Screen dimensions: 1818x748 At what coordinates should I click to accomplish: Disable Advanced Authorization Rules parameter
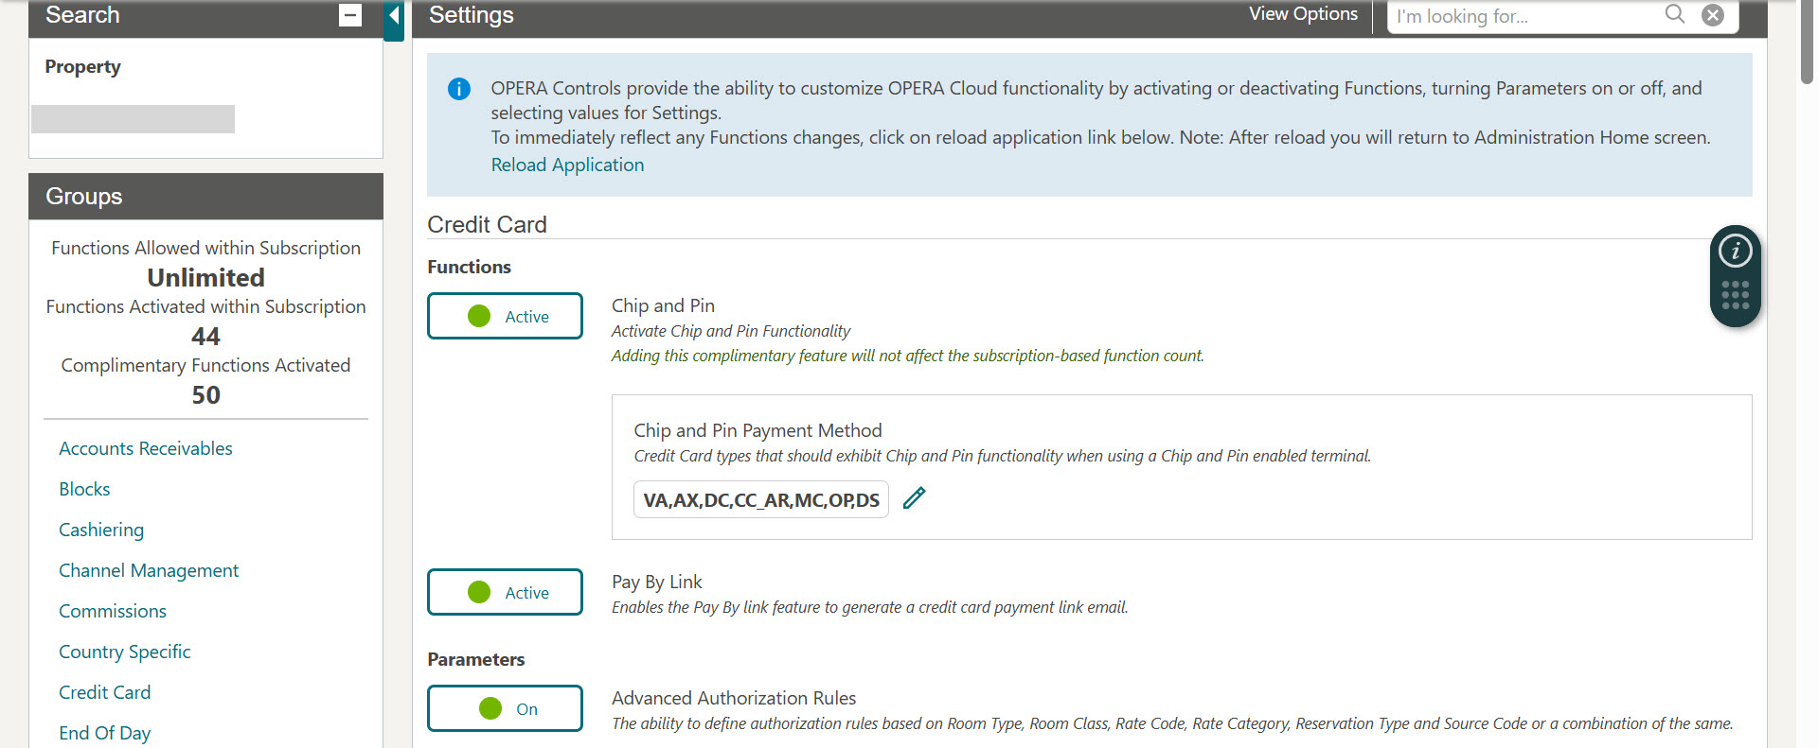pos(505,707)
